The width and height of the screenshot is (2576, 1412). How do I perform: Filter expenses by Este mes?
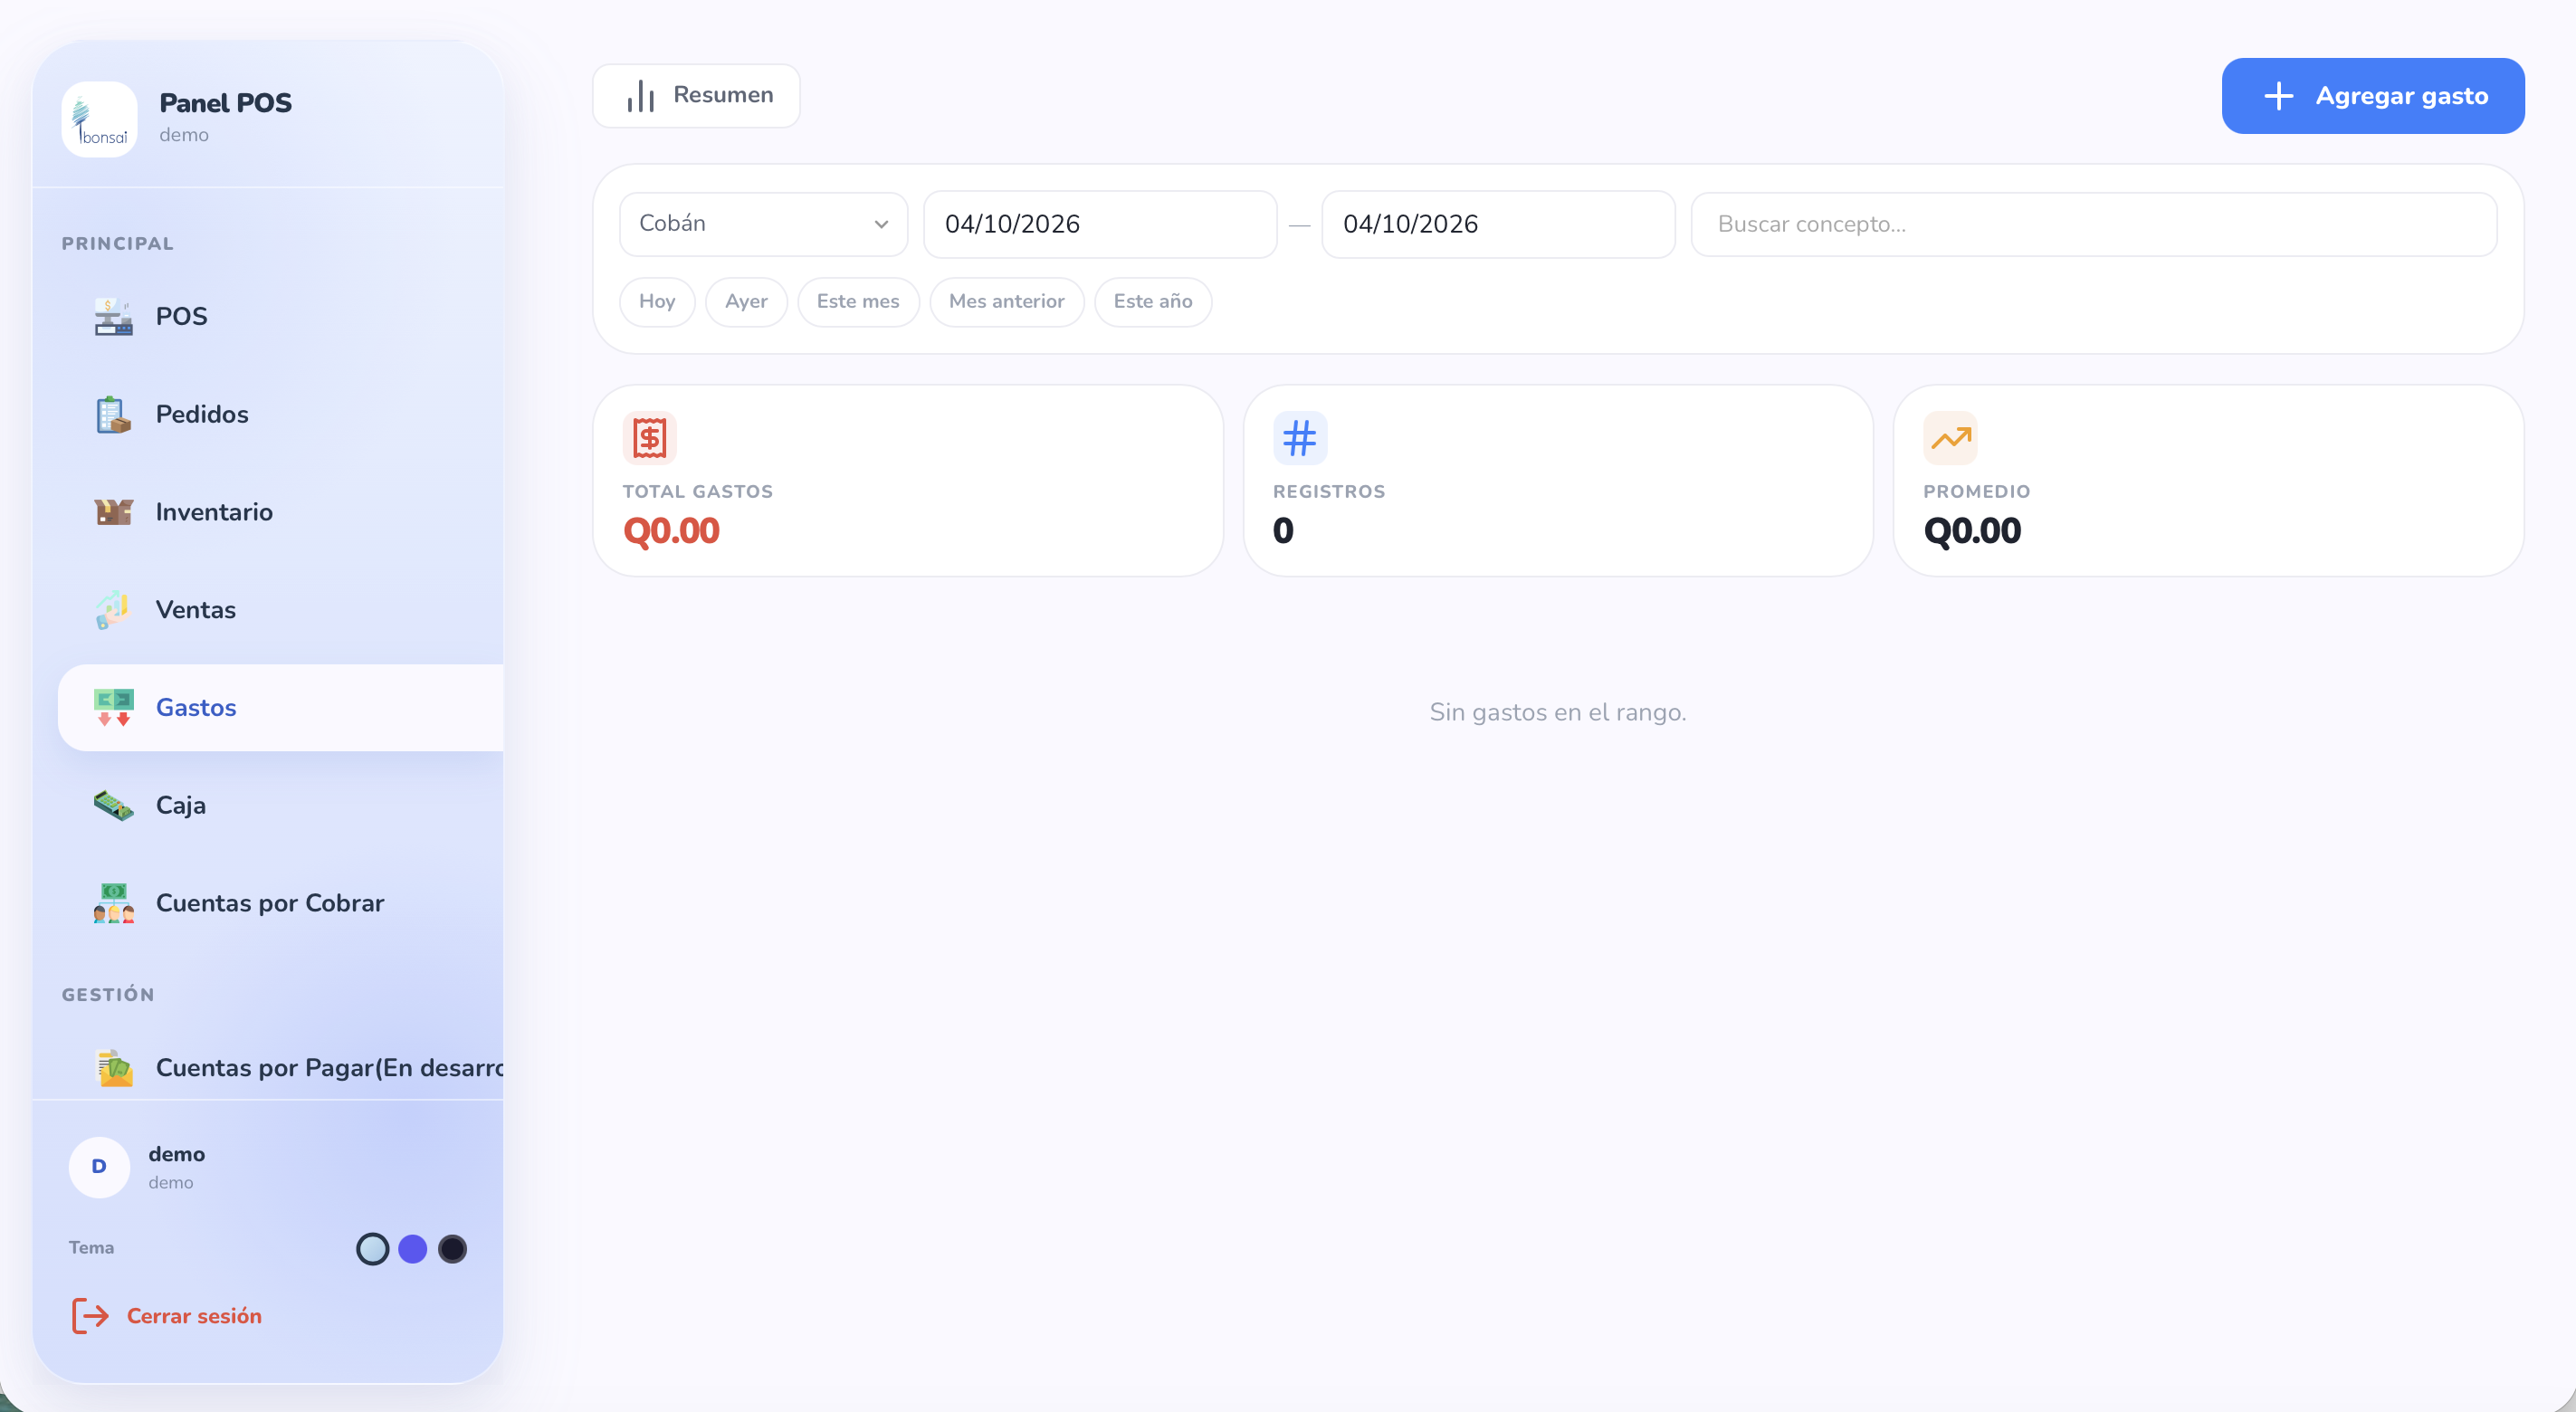click(857, 302)
